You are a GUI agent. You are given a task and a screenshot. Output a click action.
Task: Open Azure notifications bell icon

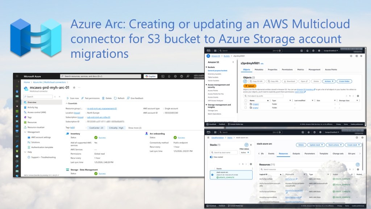coord(169,76)
